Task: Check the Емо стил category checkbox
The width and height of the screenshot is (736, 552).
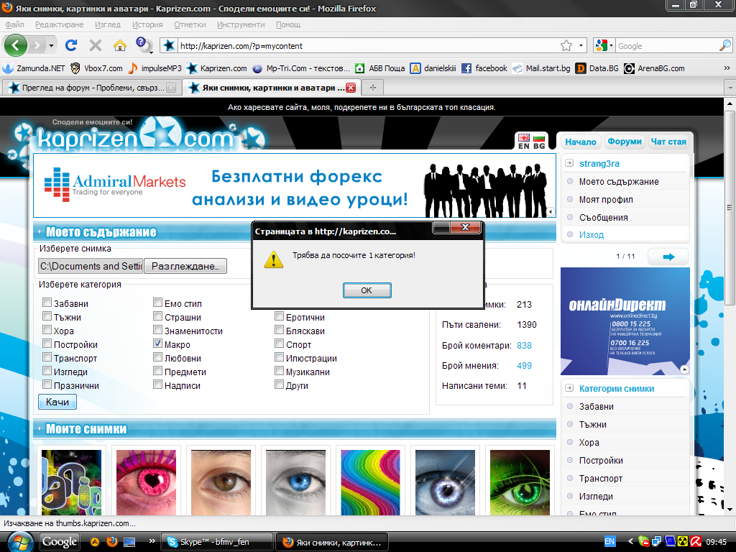Action: tap(157, 303)
